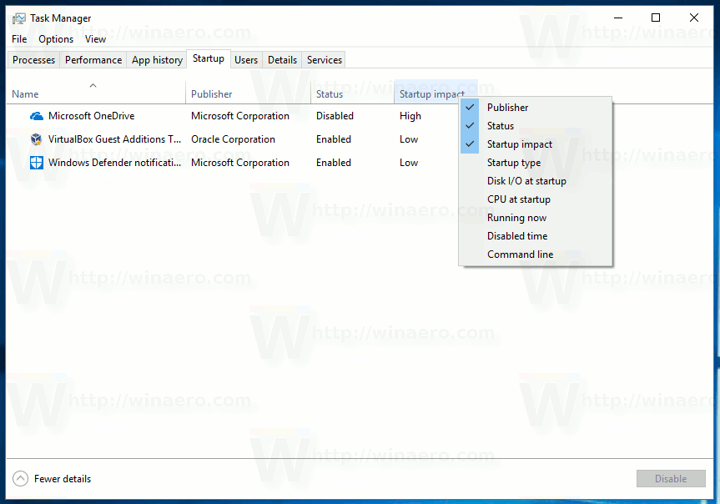
Task: Click the Name column sort arrow
Action: pyautogui.click(x=93, y=86)
